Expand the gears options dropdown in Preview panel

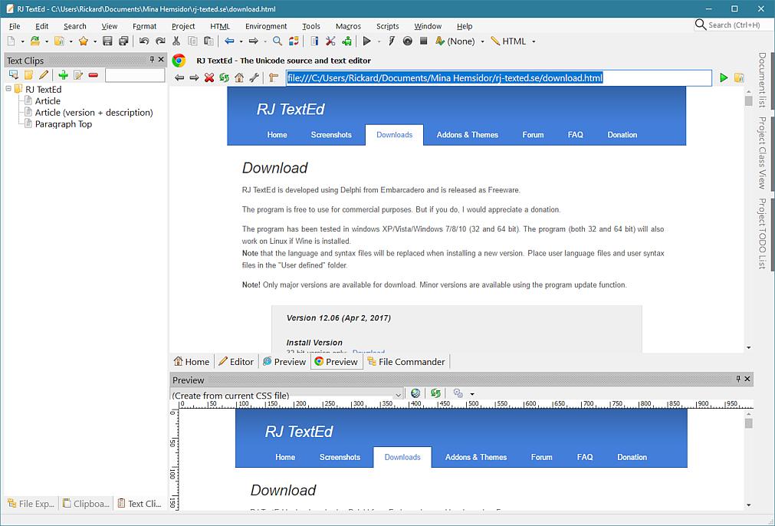(472, 394)
